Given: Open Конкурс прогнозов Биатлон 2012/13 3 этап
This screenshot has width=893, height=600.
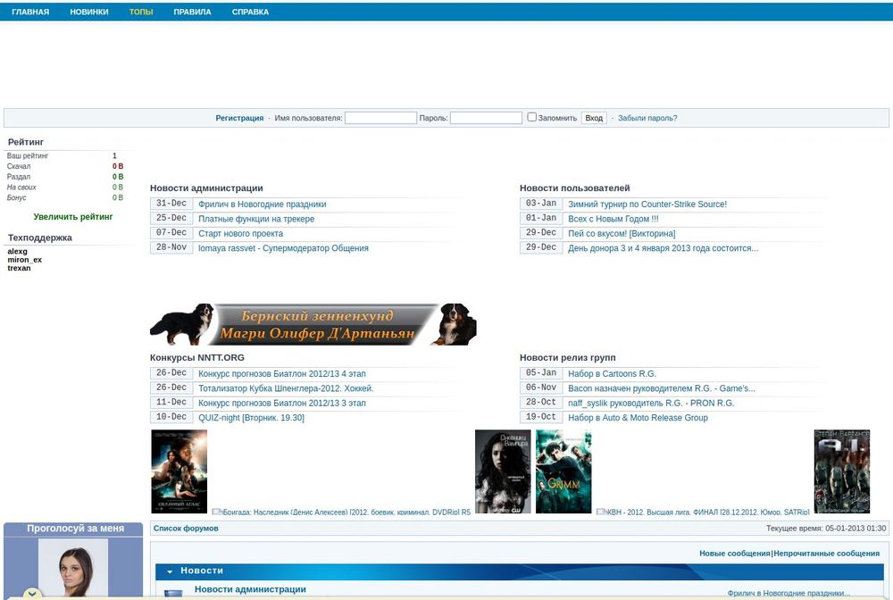Looking at the screenshot, I should coord(282,403).
